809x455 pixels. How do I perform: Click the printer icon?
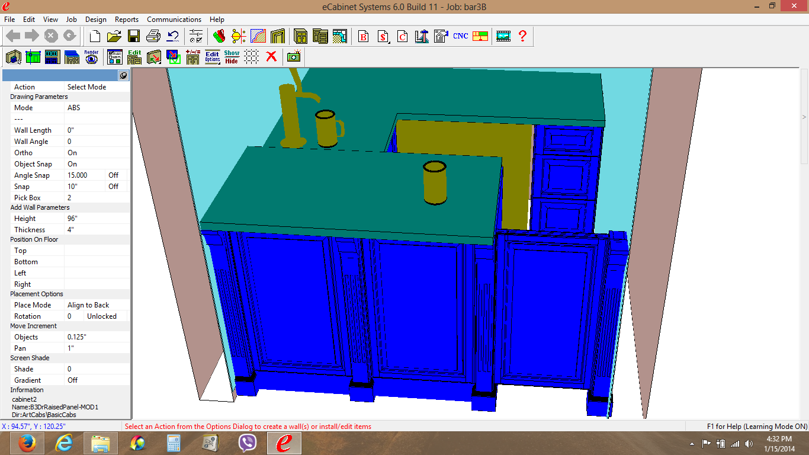point(153,36)
